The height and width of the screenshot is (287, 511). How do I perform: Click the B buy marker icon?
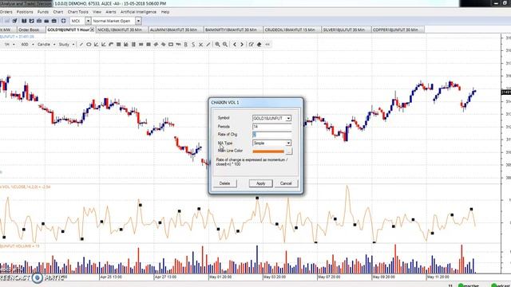186,45
